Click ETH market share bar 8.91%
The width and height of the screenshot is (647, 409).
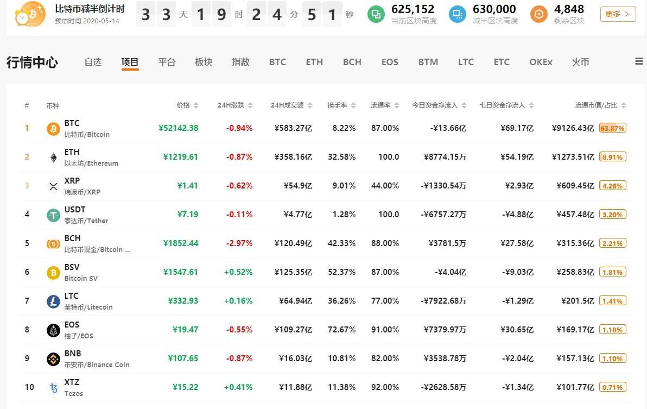click(x=613, y=157)
